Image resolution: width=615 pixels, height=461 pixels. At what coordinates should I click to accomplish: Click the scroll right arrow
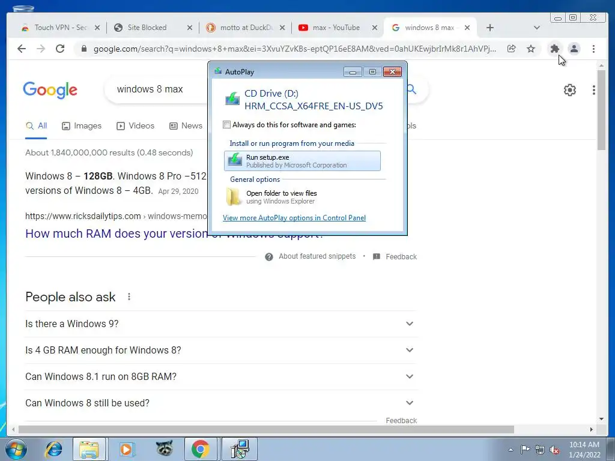pyautogui.click(x=592, y=430)
